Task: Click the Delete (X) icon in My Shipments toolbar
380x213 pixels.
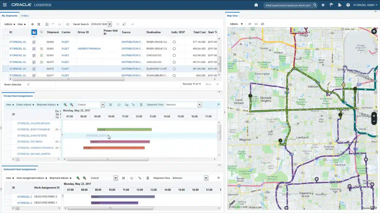Action: (x=39, y=24)
